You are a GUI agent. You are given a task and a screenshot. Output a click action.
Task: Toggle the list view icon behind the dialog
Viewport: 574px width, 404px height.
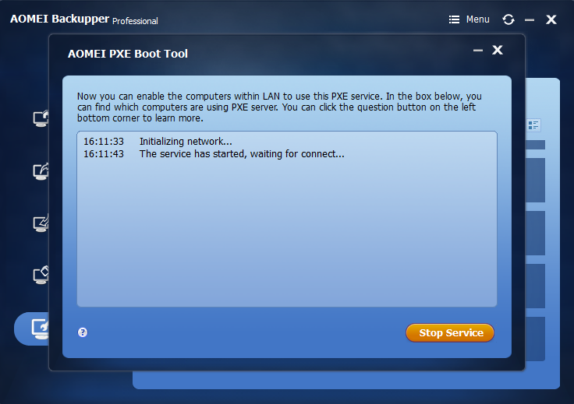click(x=533, y=125)
